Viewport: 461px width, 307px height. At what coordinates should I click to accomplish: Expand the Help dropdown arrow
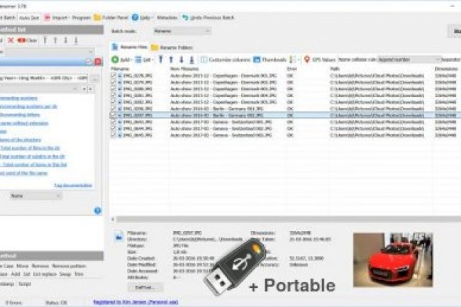coord(152,18)
